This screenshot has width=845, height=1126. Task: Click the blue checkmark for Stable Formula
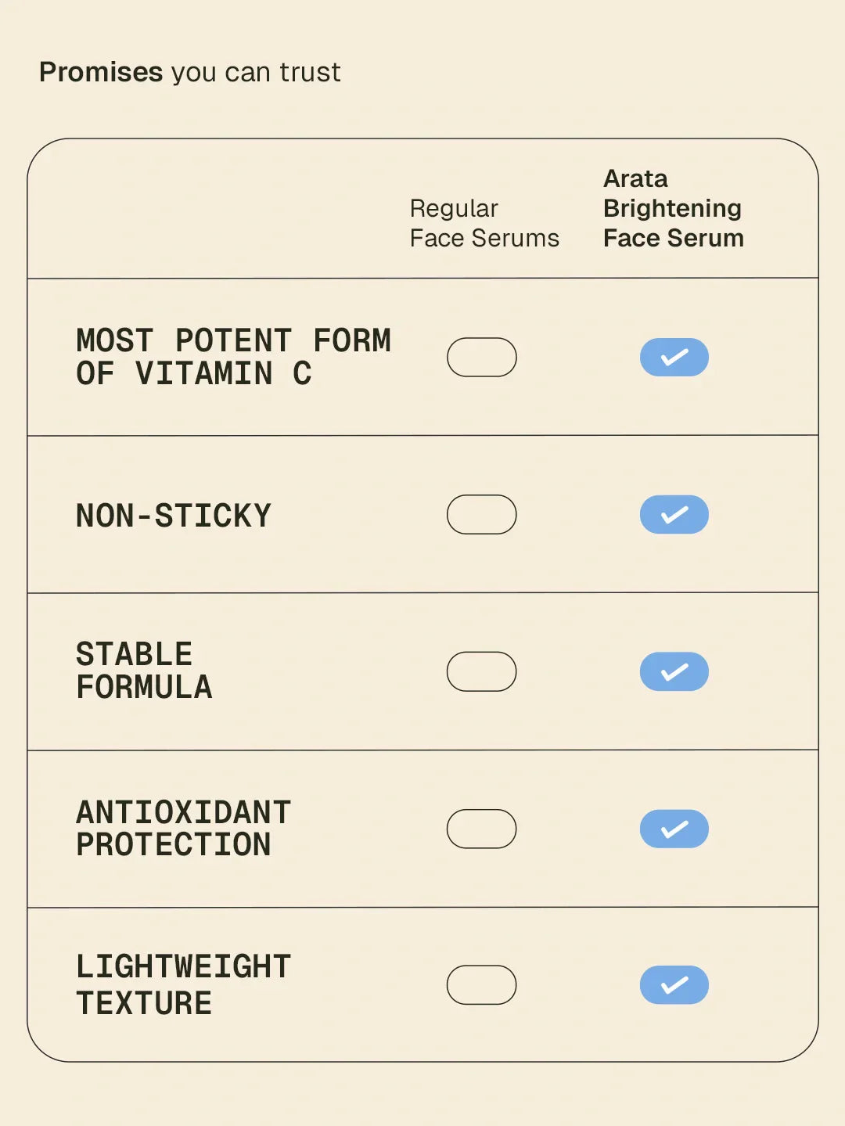[x=674, y=671]
